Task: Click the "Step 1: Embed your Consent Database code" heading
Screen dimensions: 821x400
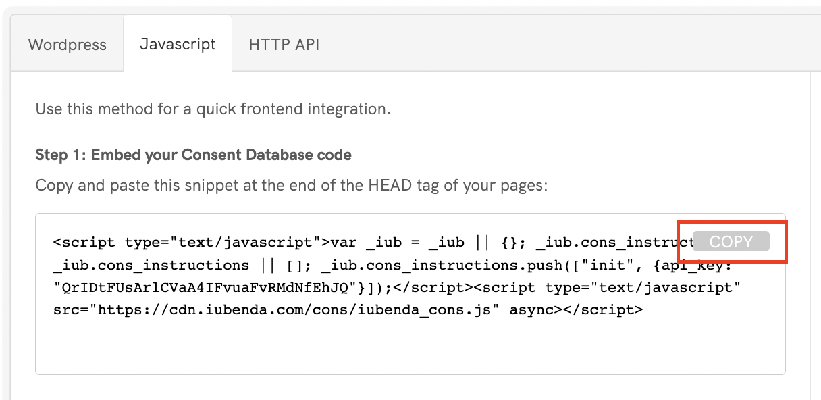Action: (x=193, y=155)
